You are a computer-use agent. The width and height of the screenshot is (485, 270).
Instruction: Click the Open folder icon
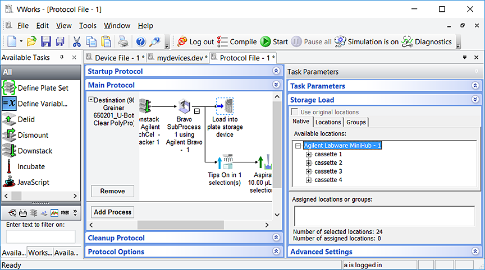(32, 41)
